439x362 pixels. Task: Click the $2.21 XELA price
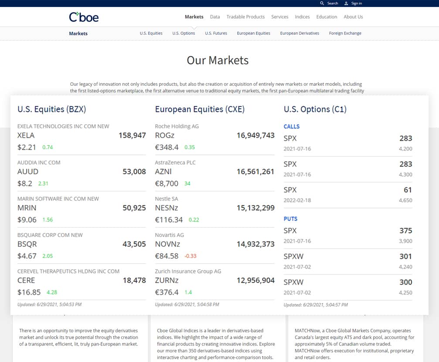pyautogui.click(x=27, y=147)
